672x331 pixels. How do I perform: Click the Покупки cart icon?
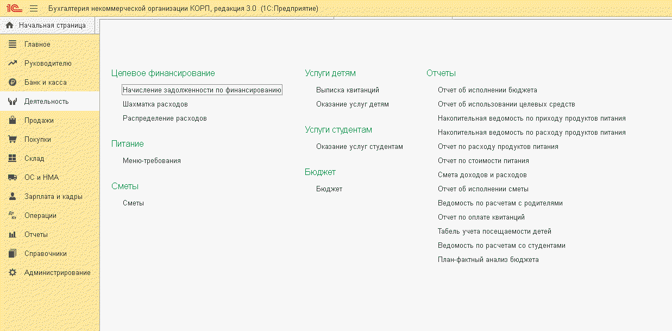click(12, 139)
